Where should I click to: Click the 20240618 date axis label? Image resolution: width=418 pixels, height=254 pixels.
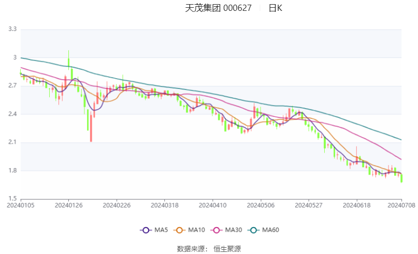(356, 205)
